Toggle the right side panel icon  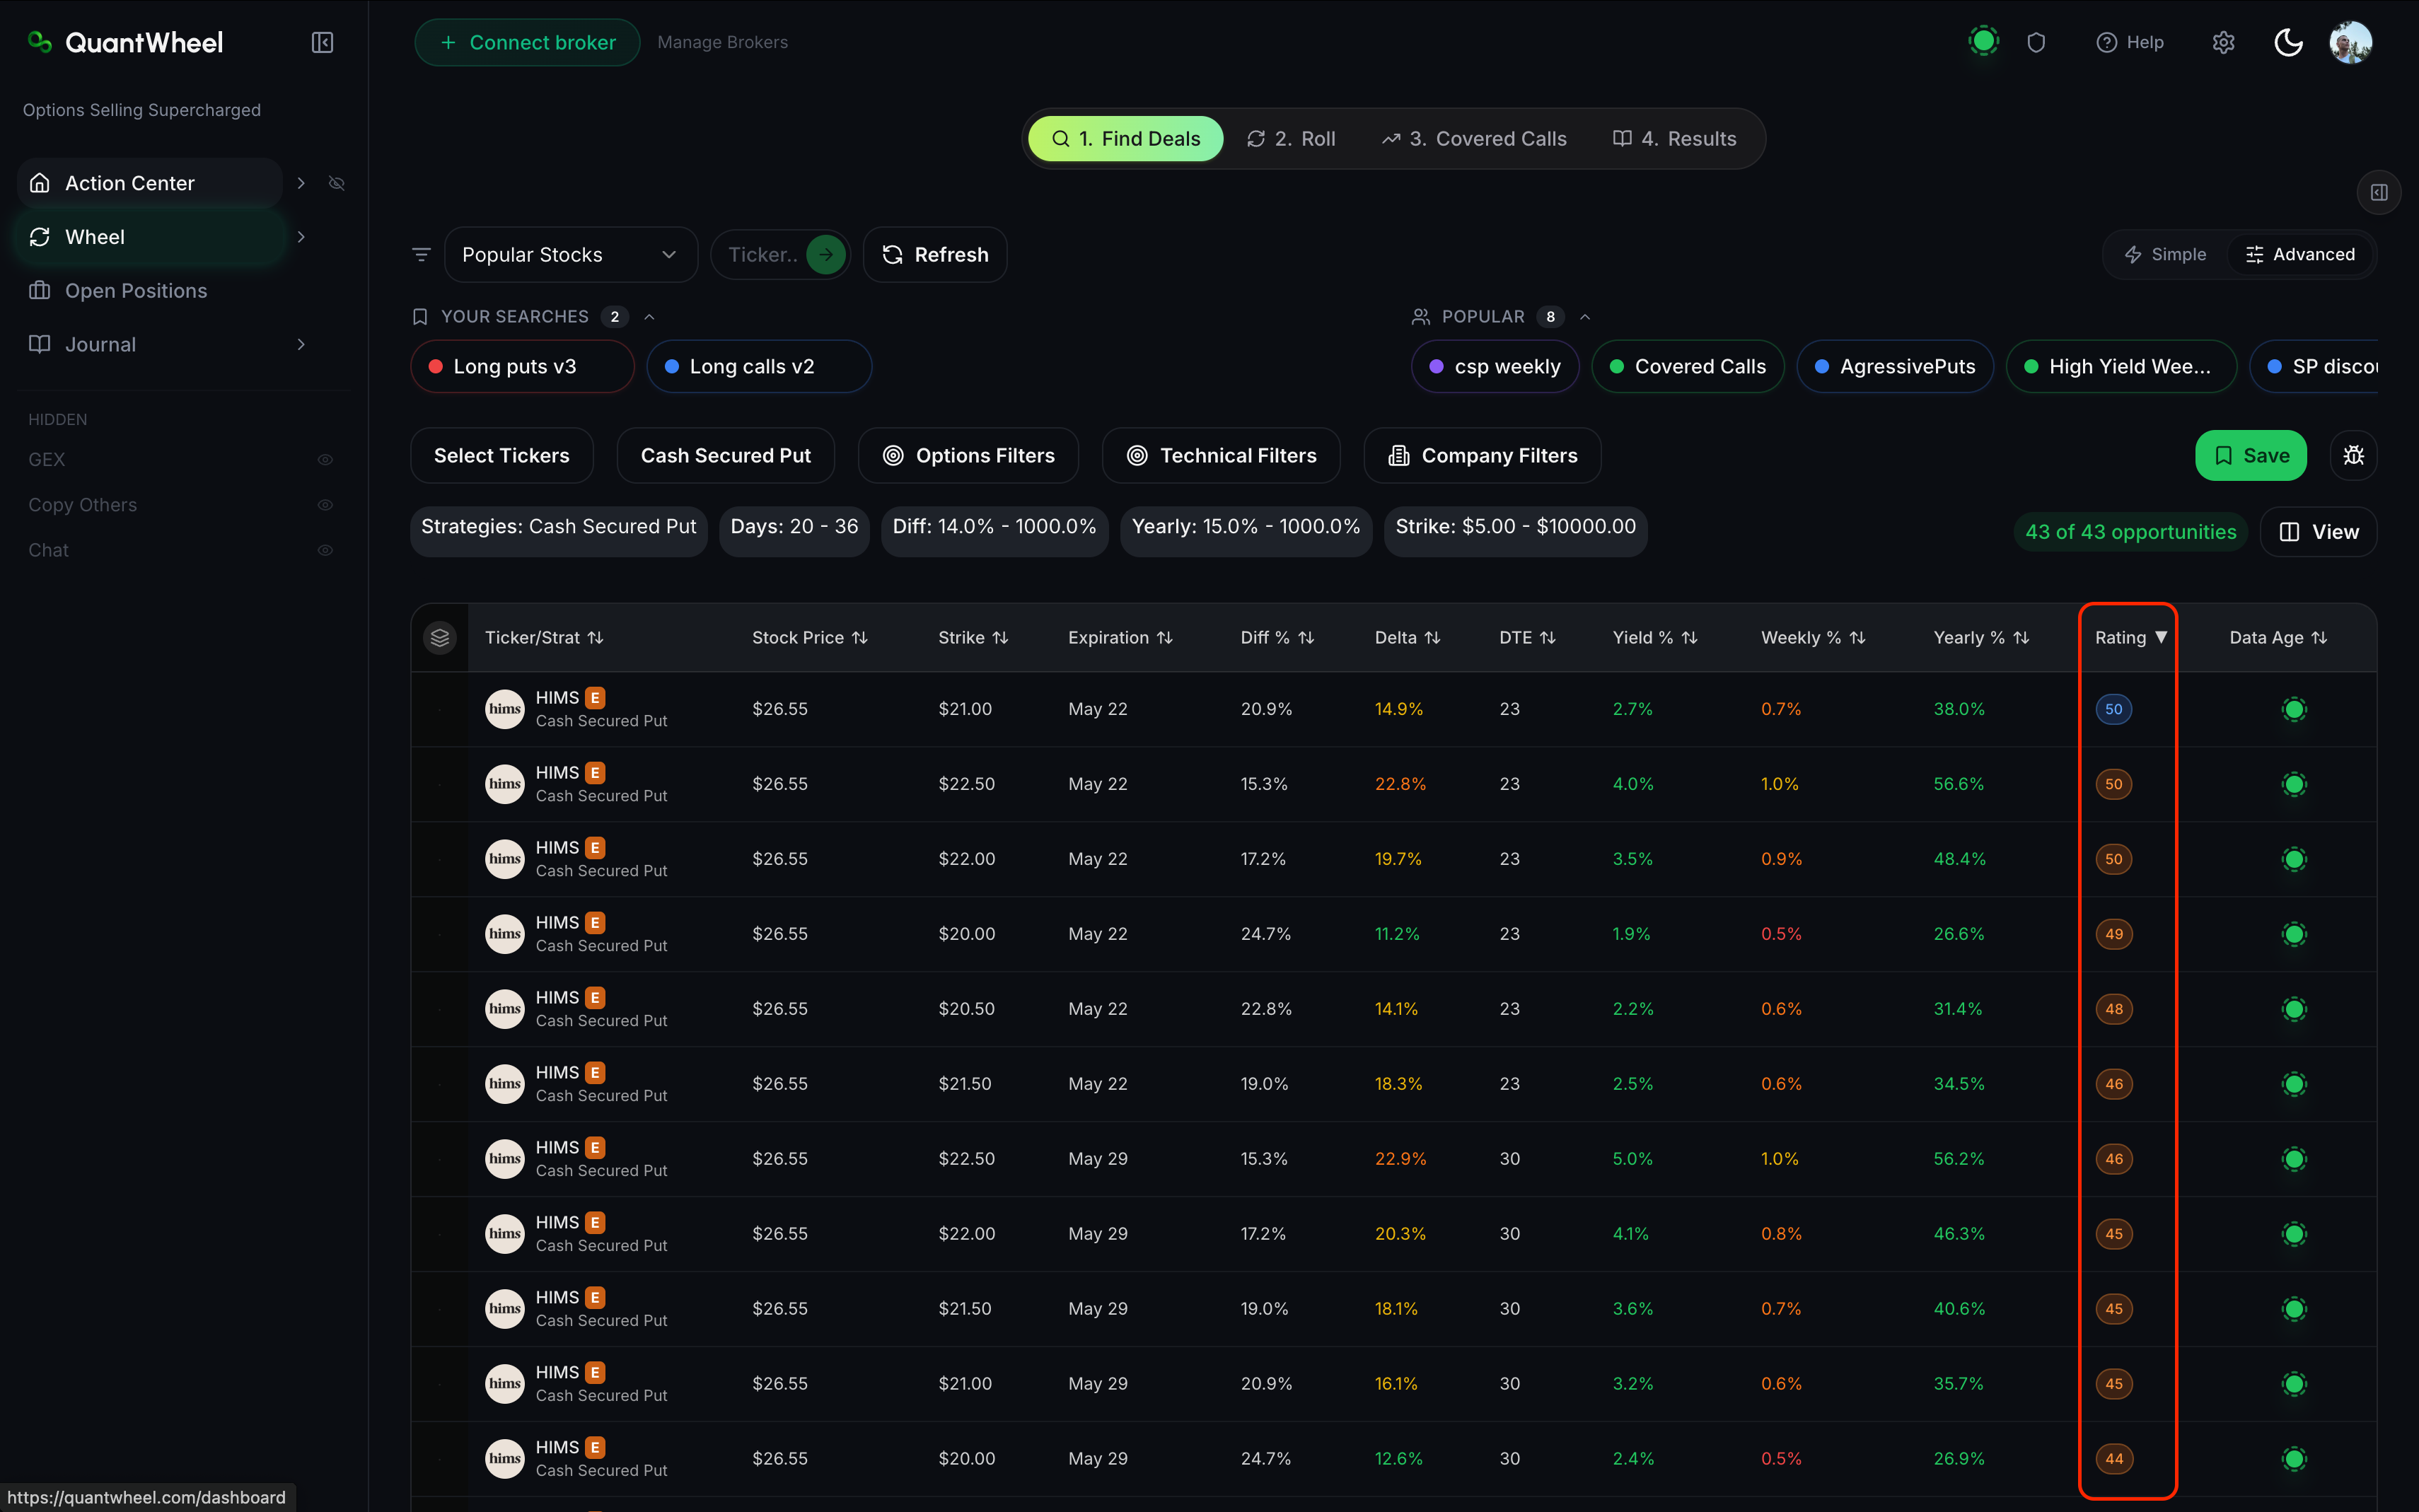pyautogui.click(x=2379, y=192)
